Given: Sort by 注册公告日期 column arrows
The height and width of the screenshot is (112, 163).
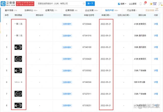Looking at the screenshot, I should tap(130, 15).
